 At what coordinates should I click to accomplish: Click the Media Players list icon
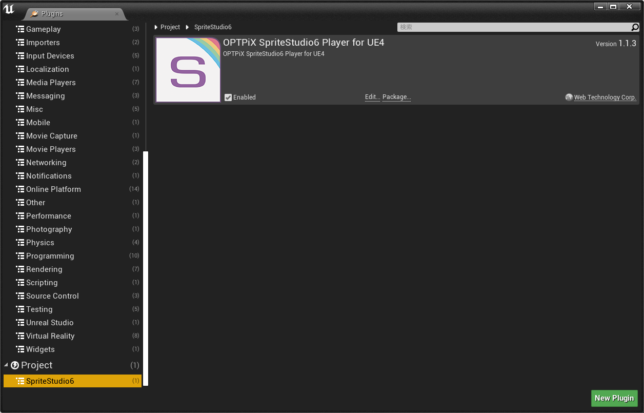coord(20,83)
